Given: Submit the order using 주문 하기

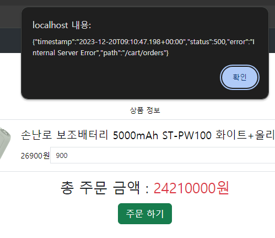Looking at the screenshot, I should click(x=145, y=214).
